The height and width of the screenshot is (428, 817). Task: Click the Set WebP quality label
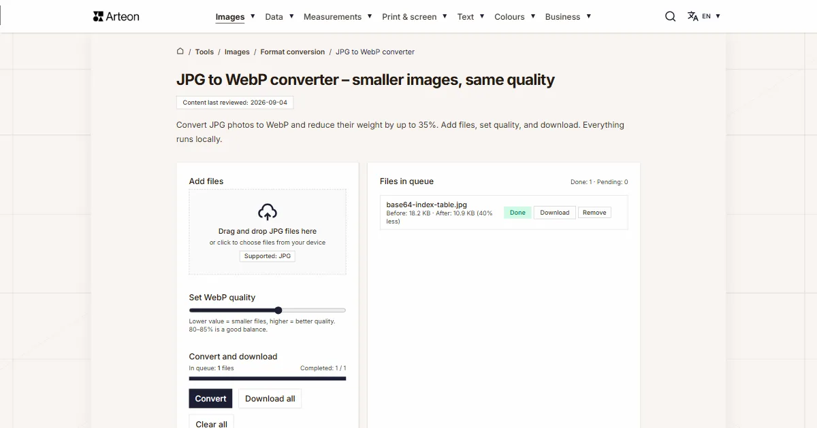pos(222,298)
